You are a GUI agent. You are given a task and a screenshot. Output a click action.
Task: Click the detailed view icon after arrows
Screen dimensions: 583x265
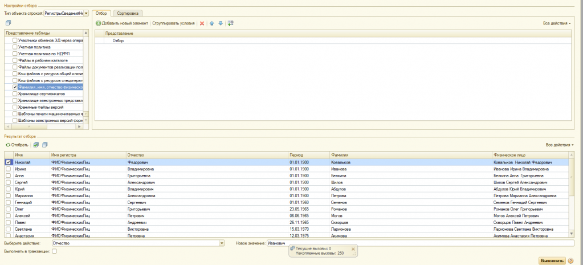tap(231, 23)
